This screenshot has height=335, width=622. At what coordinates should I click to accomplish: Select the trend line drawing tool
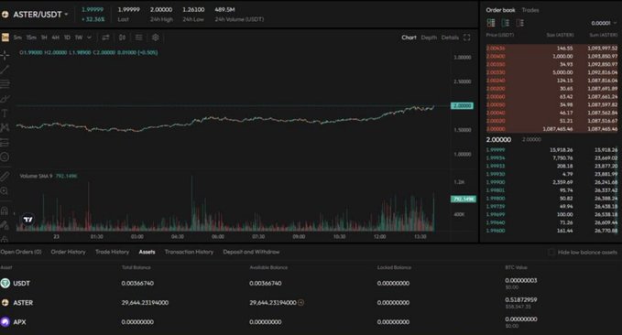[5, 70]
